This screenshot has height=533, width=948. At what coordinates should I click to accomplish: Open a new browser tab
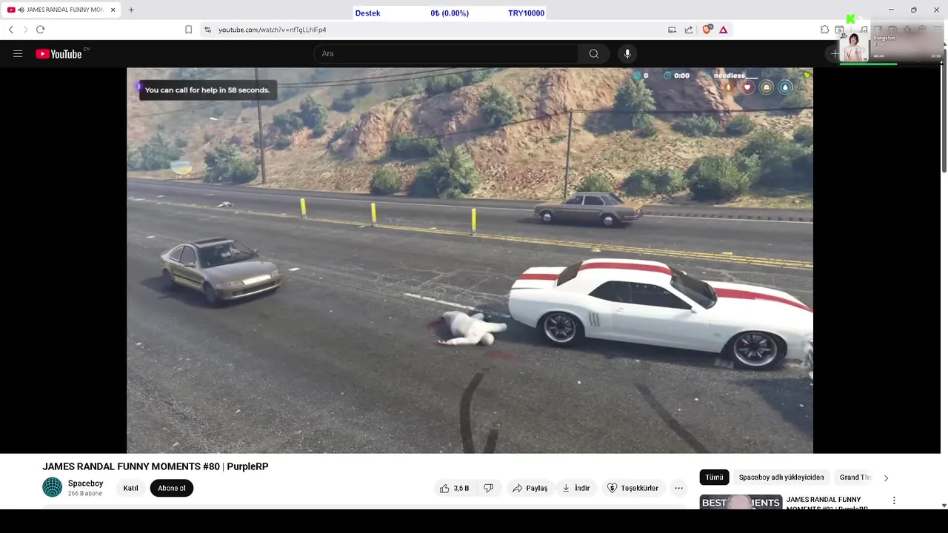click(131, 10)
